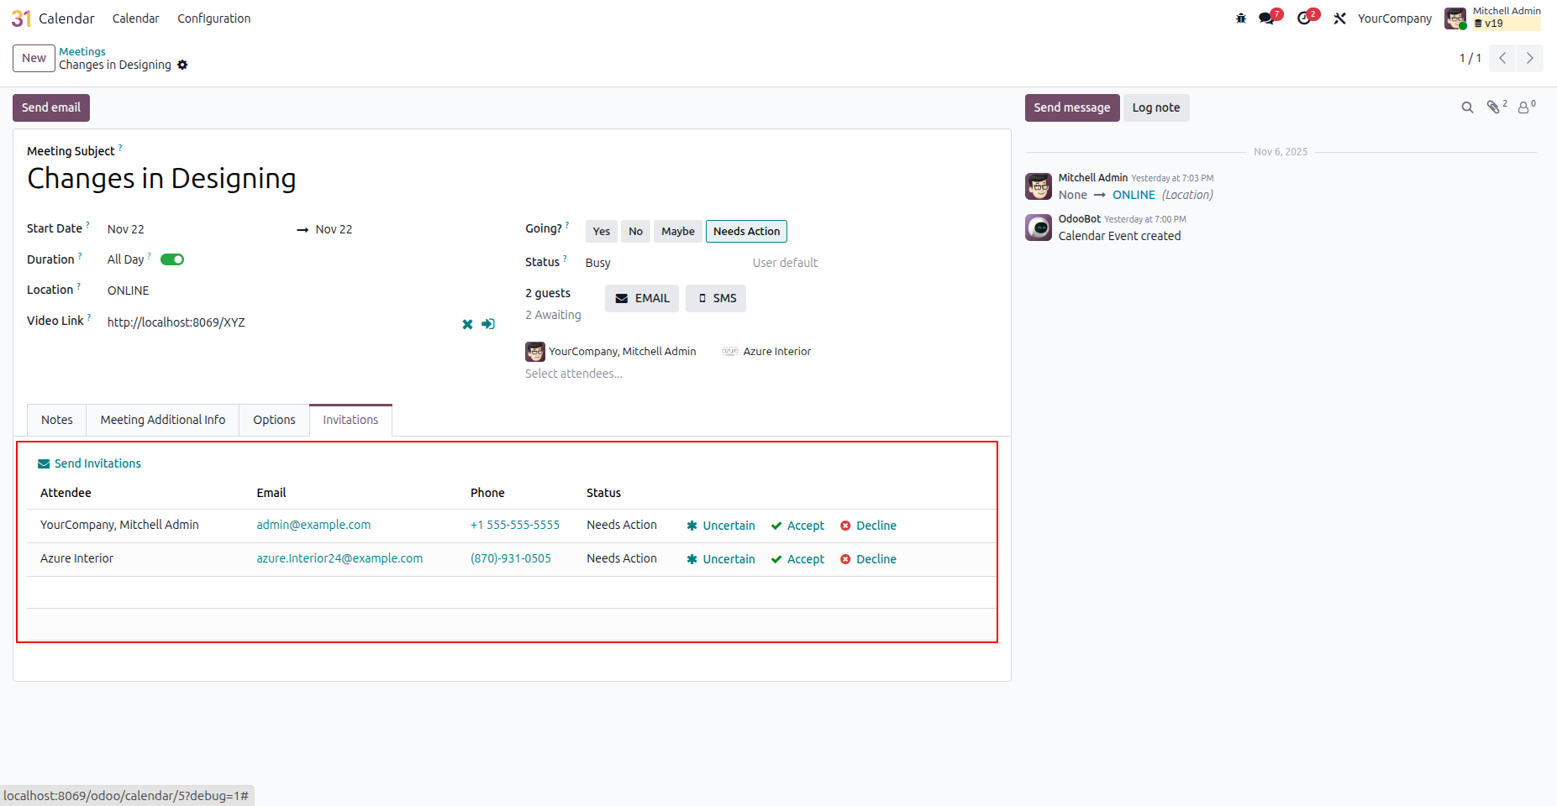Click Send message button
Image resolution: width=1557 pixels, height=806 pixels.
[x=1072, y=107]
